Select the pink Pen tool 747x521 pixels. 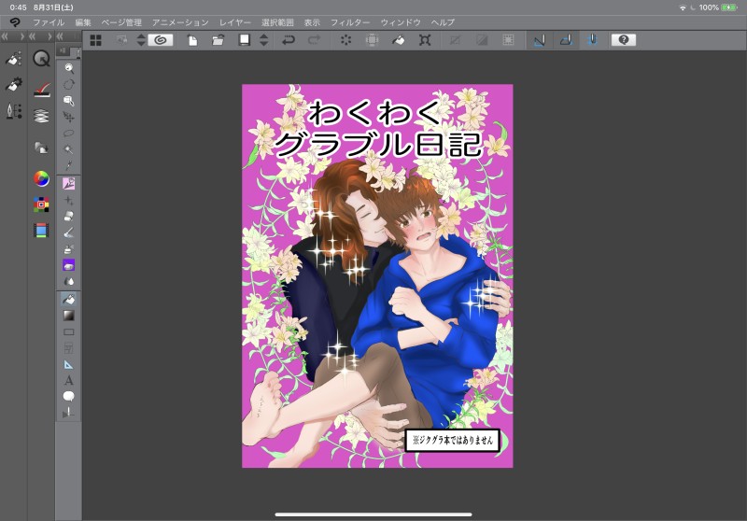[x=69, y=183]
